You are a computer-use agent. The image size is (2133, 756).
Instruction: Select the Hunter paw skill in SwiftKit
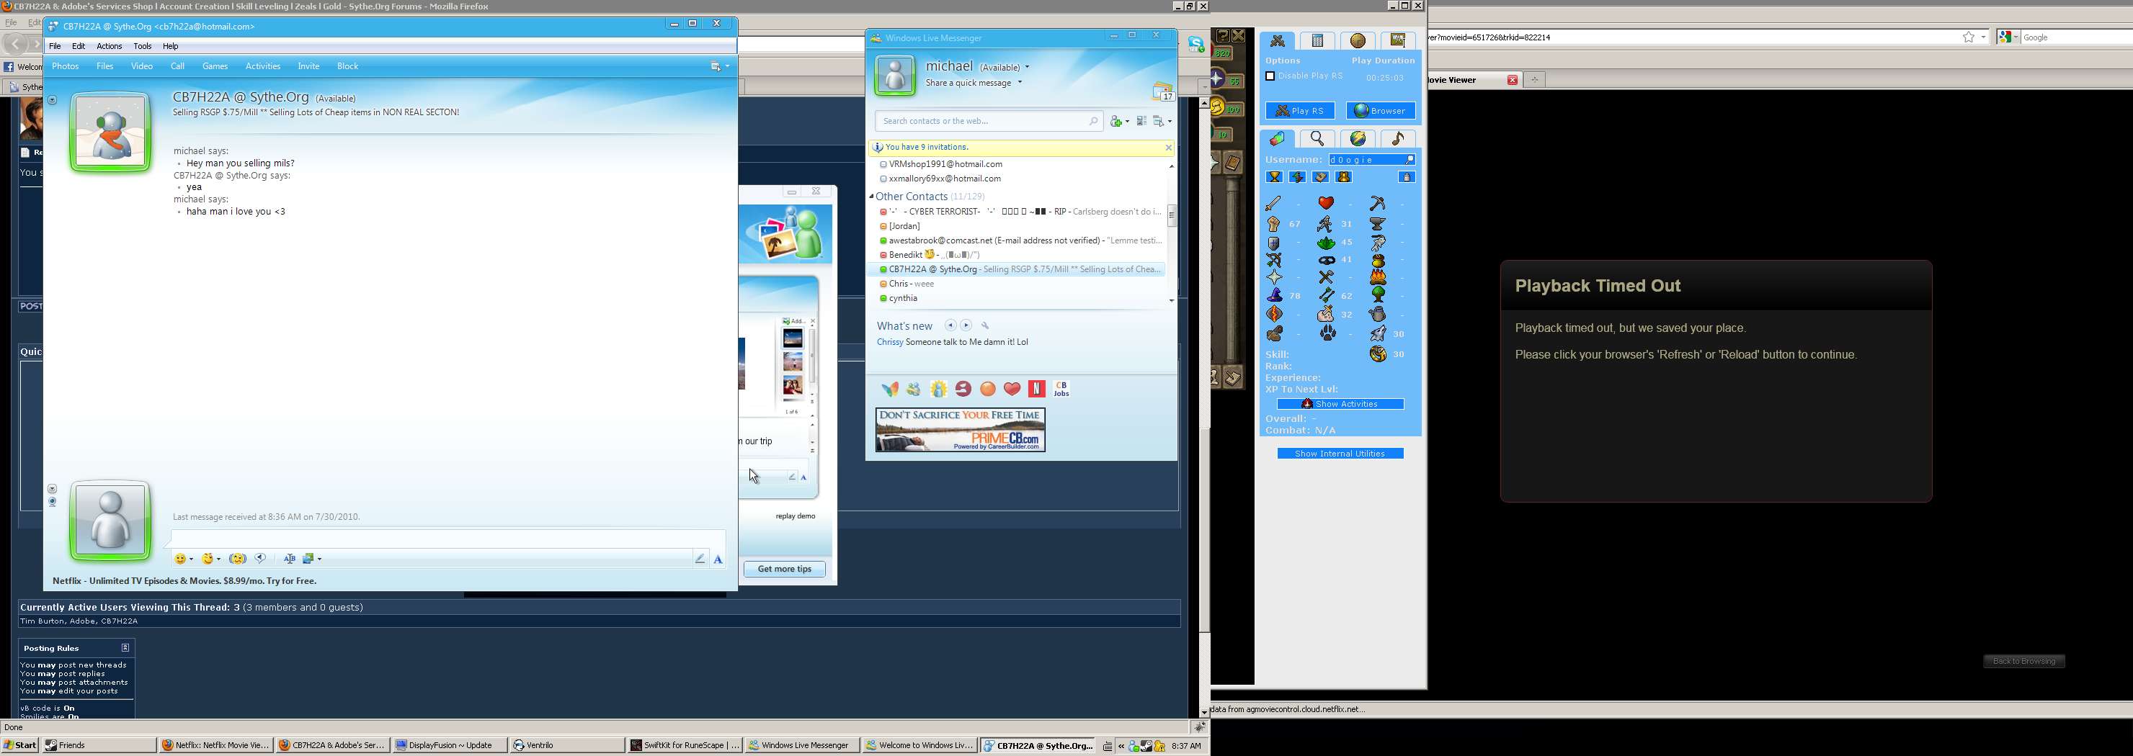click(1327, 333)
